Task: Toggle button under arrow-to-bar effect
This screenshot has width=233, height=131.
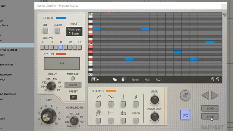Action: click(111, 120)
